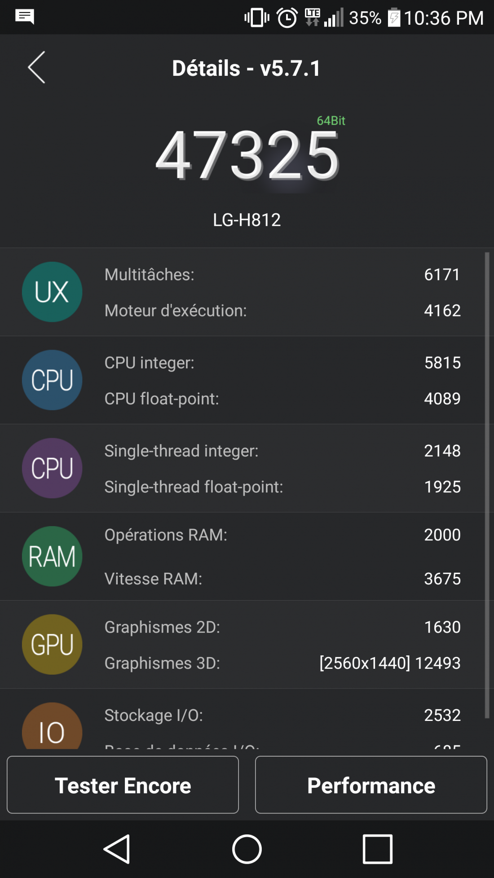Tap the olive GPU category icon
Image resolution: width=494 pixels, height=878 pixels.
point(52,644)
